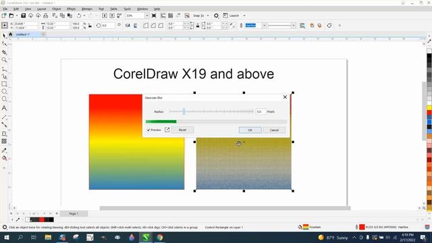Open the File menu
Image resolution: width=432 pixels, height=243 pixels.
5,9
